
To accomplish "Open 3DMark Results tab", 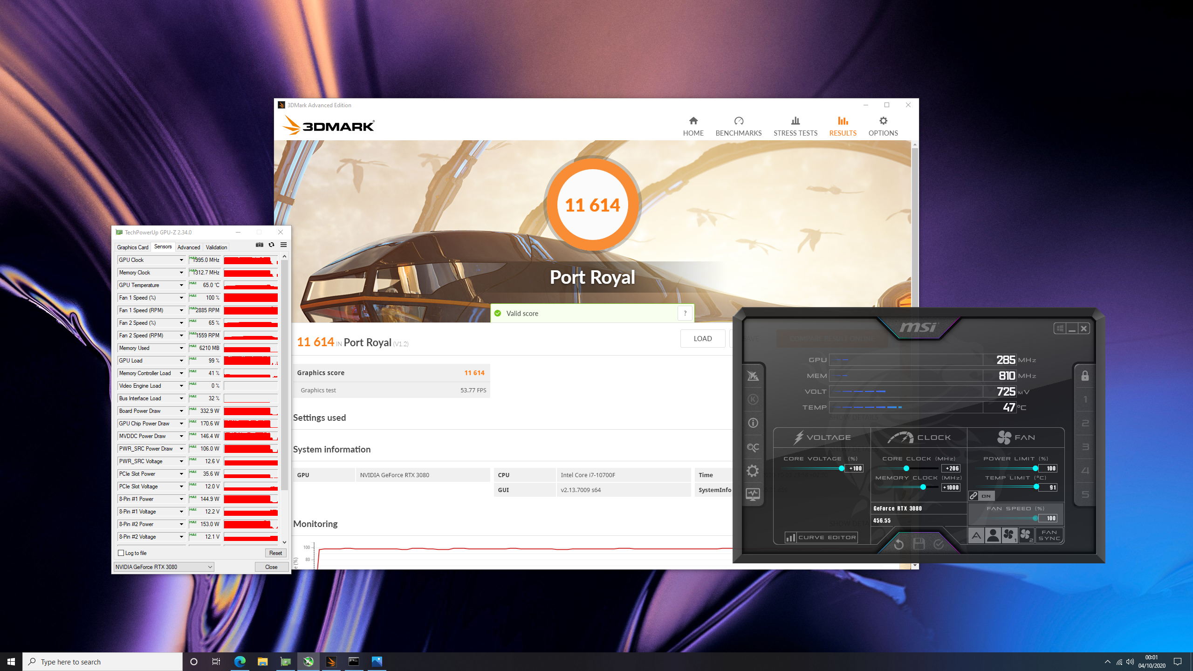I will 843,126.
